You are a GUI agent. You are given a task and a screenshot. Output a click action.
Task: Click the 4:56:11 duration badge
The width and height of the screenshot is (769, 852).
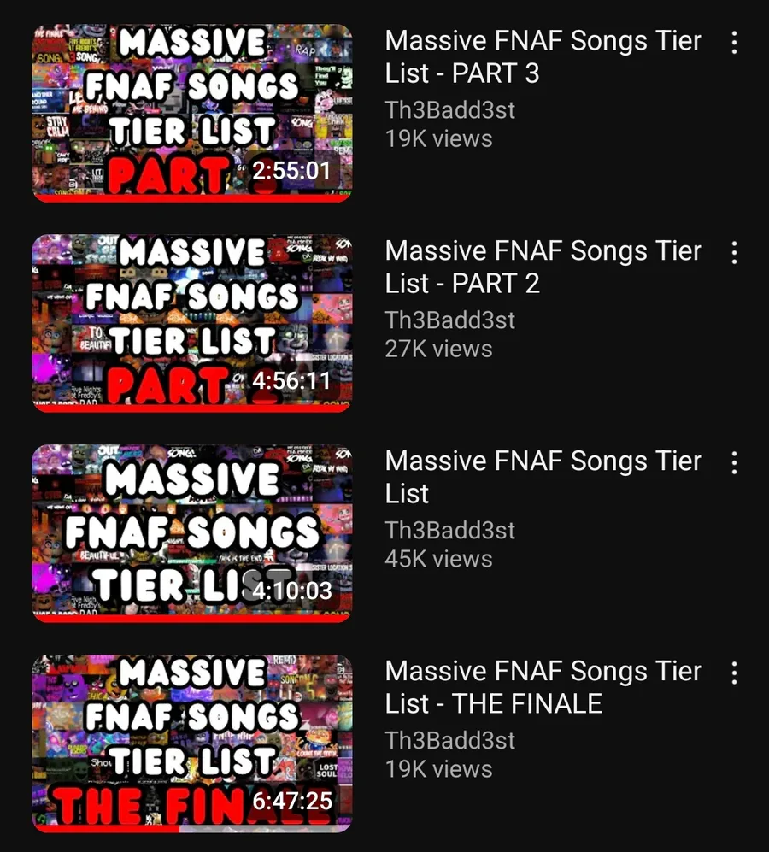click(x=292, y=381)
